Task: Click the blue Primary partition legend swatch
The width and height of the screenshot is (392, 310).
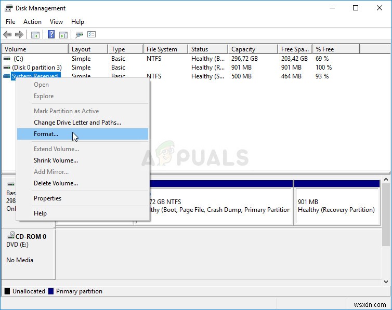Action: click(51, 291)
